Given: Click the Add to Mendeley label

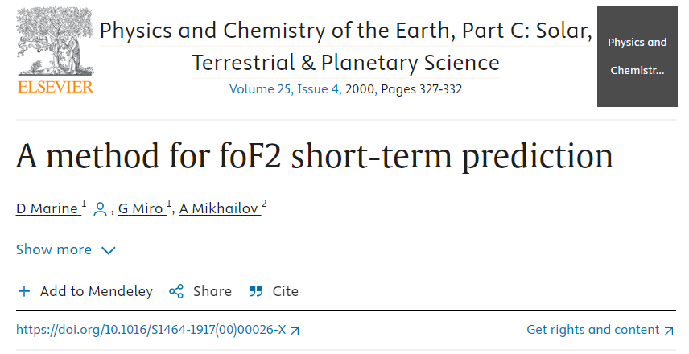Looking at the screenshot, I should [96, 291].
